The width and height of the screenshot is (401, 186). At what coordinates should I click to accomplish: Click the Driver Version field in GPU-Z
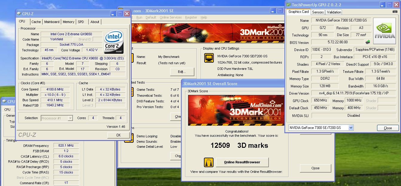pyautogui.click(x=354, y=93)
